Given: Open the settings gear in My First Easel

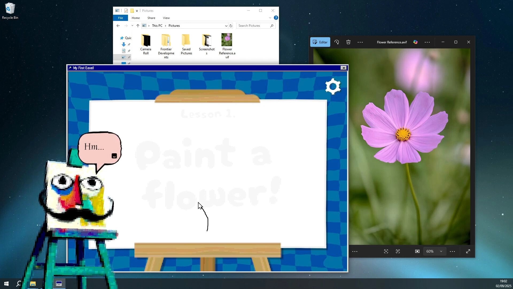Looking at the screenshot, I should point(333,86).
